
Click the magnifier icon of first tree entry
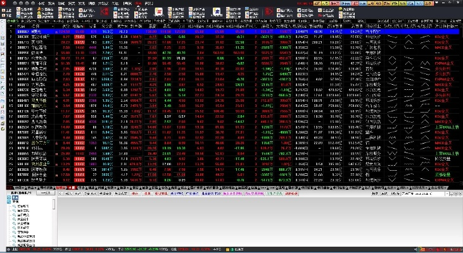pos(15,206)
